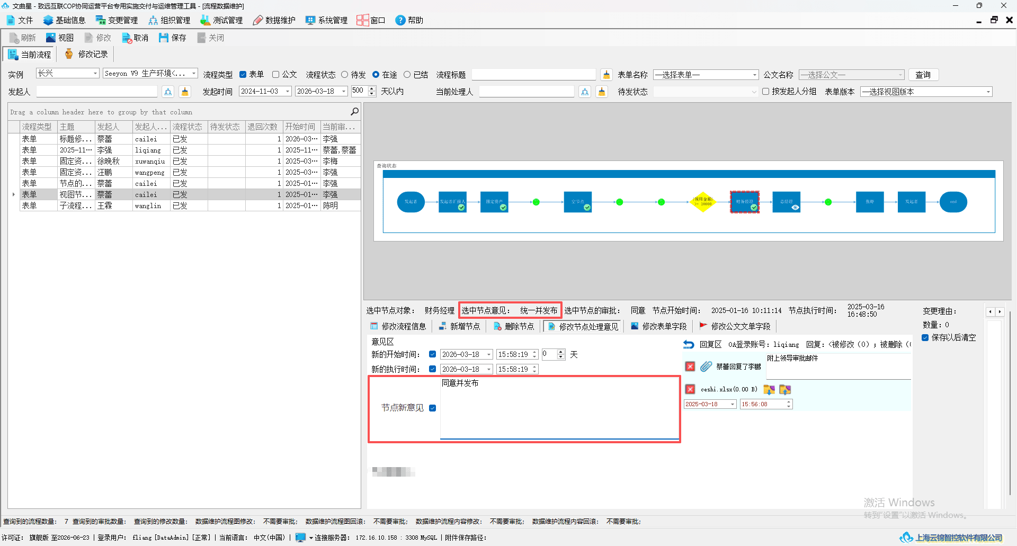The height and width of the screenshot is (546, 1017).
Task: Toggle the 公文 checkbox
Action: [x=275, y=75]
